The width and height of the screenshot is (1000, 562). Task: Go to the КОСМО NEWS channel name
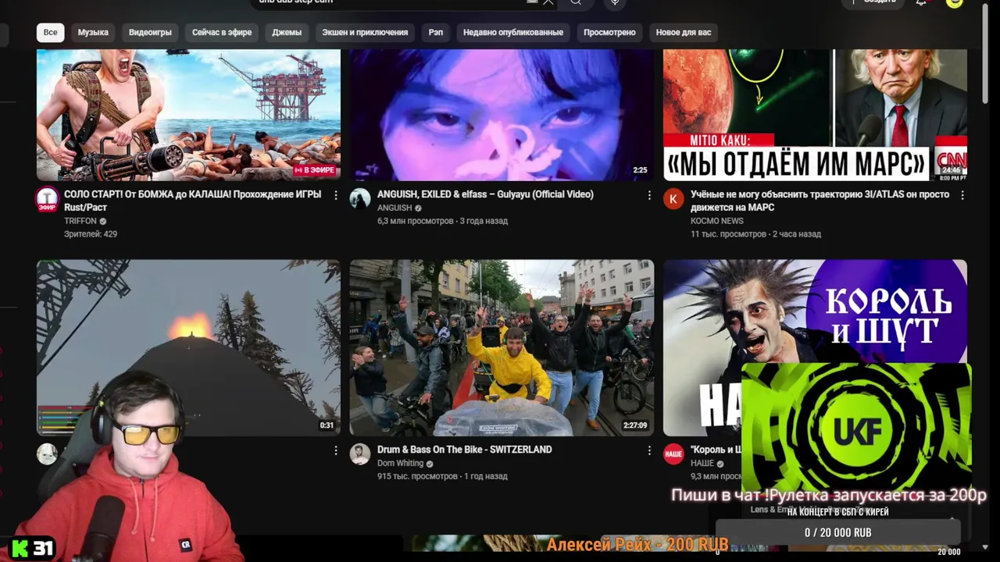pyautogui.click(x=716, y=221)
